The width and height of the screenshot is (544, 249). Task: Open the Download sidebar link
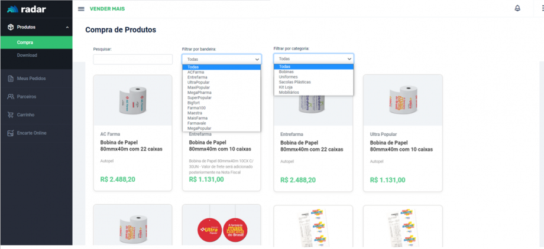27,55
